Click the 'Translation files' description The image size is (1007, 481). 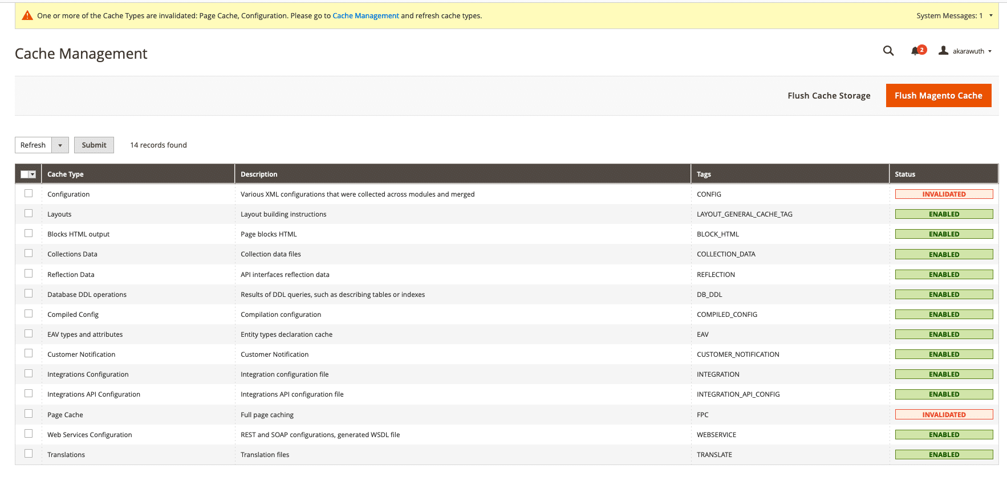coord(265,455)
